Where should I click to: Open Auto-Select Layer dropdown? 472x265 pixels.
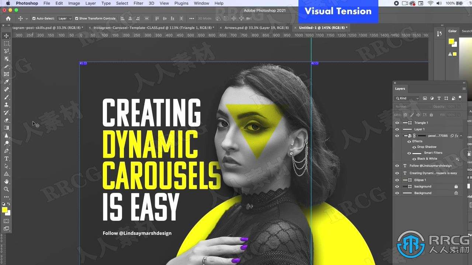click(65, 18)
